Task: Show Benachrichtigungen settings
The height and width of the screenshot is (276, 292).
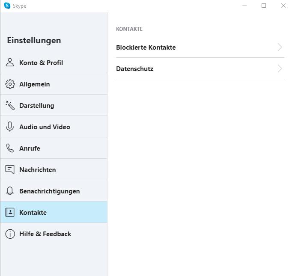Action: [54, 191]
